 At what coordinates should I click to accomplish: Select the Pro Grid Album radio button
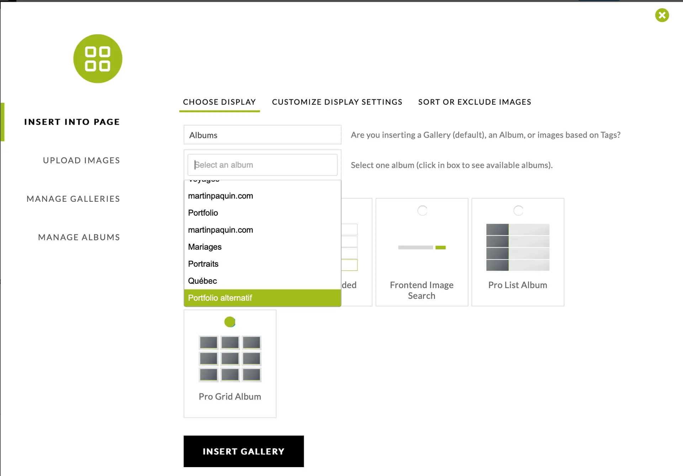230,322
